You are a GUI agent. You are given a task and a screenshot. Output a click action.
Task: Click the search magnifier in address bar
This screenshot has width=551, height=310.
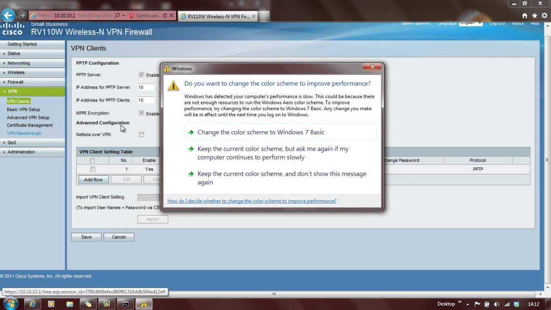(118, 15)
